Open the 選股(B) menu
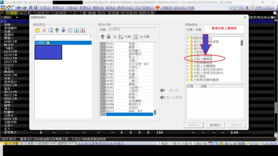Screen dimensions: 278x156 (98, 8)
